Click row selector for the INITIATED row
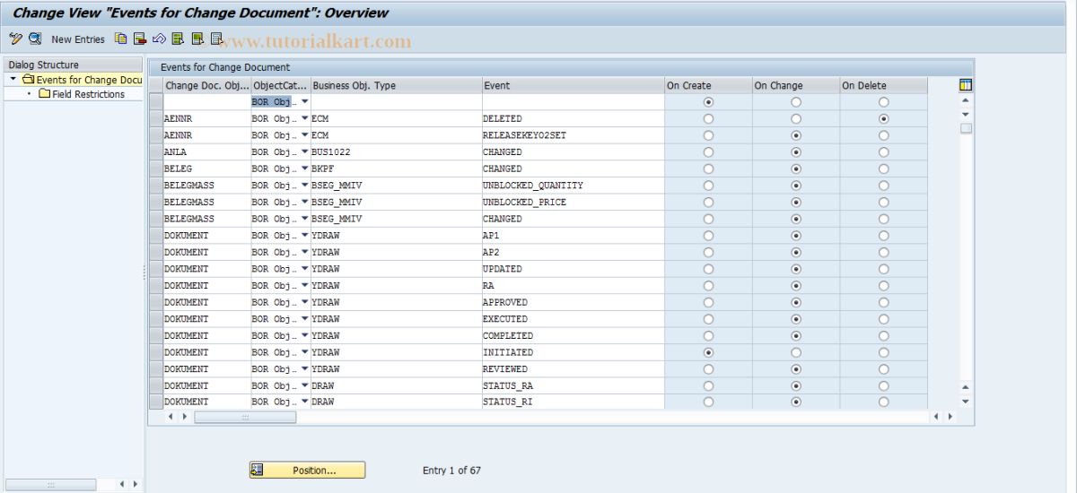1077x493 pixels. click(x=155, y=352)
